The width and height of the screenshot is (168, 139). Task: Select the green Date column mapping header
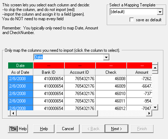(x=21, y=66)
